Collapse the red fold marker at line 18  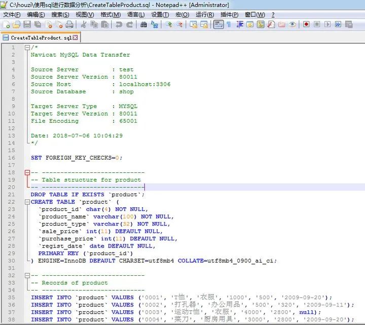tap(27, 172)
